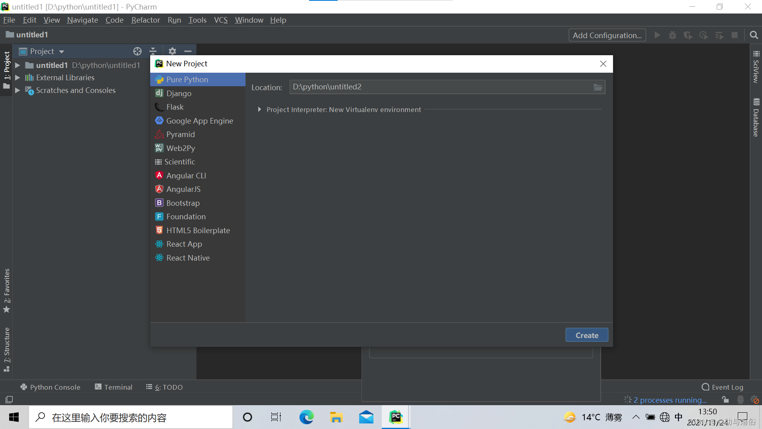
Task: Open Event Log
Action: click(722, 387)
